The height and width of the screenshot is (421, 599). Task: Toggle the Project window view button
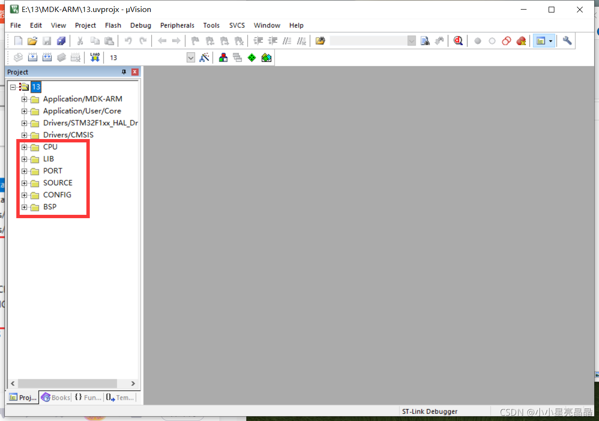click(541, 41)
